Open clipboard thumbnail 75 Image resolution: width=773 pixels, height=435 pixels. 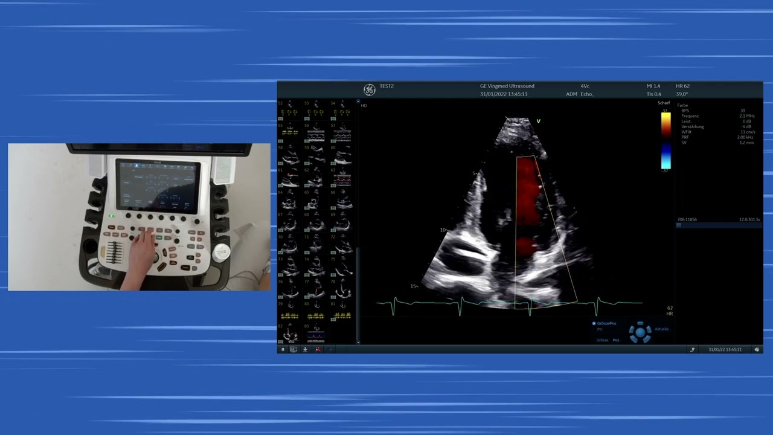click(x=342, y=266)
